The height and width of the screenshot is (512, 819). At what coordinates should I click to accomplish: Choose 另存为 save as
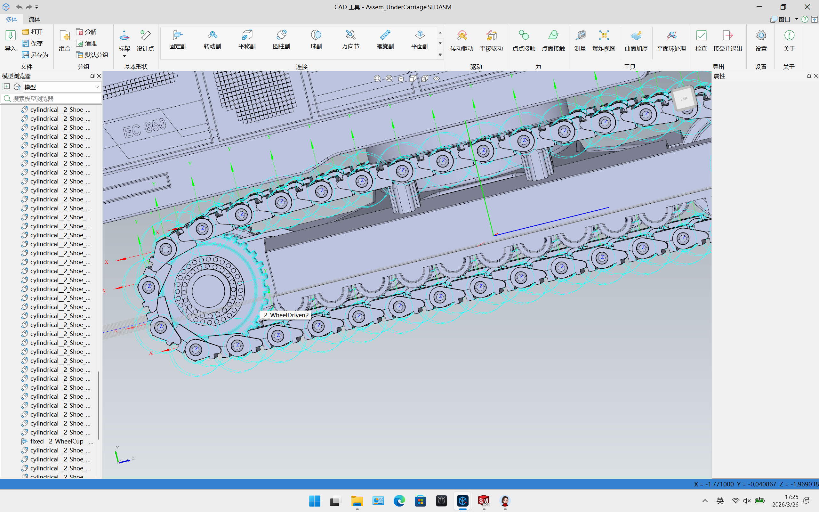(35, 55)
